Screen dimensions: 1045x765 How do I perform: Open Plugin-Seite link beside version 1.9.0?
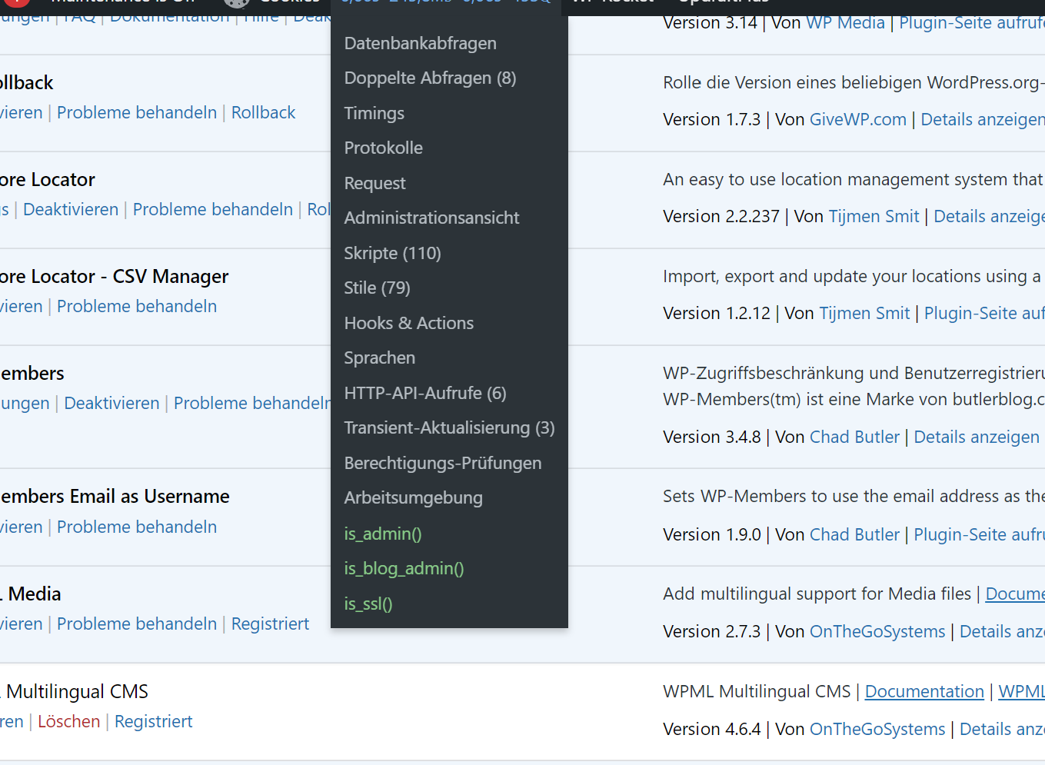[979, 534]
